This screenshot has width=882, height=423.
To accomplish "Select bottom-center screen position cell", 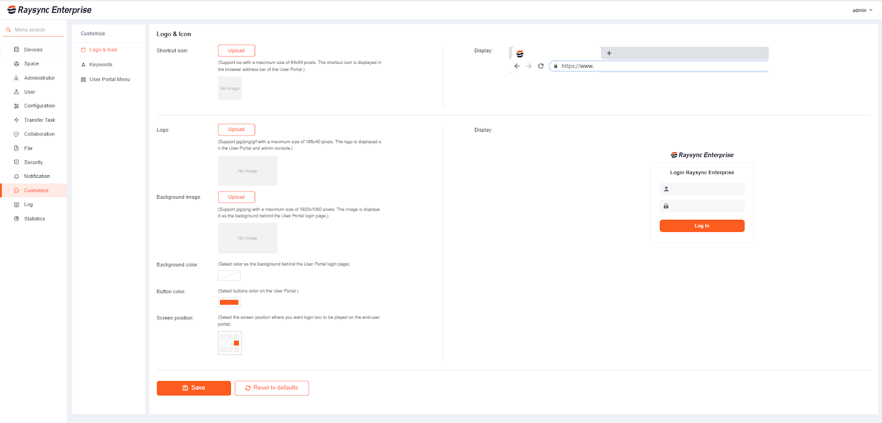I will 230,350.
